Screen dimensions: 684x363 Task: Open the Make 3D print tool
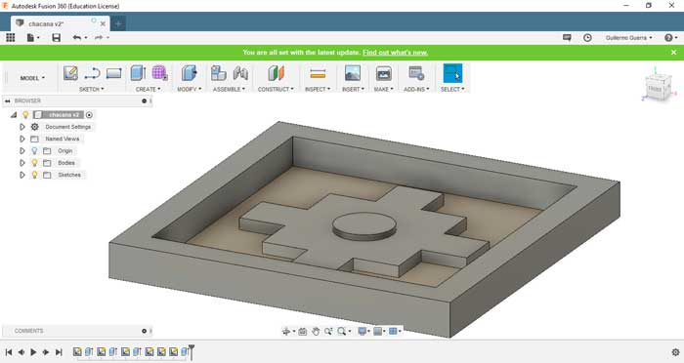[383, 73]
